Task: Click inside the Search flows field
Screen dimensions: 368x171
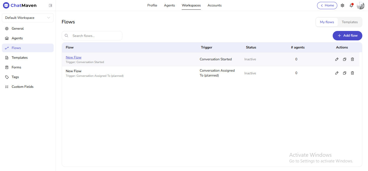Action: (92, 36)
